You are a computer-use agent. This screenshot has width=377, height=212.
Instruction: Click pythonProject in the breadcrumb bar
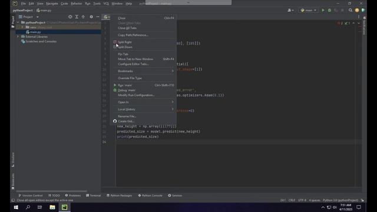click(22, 11)
